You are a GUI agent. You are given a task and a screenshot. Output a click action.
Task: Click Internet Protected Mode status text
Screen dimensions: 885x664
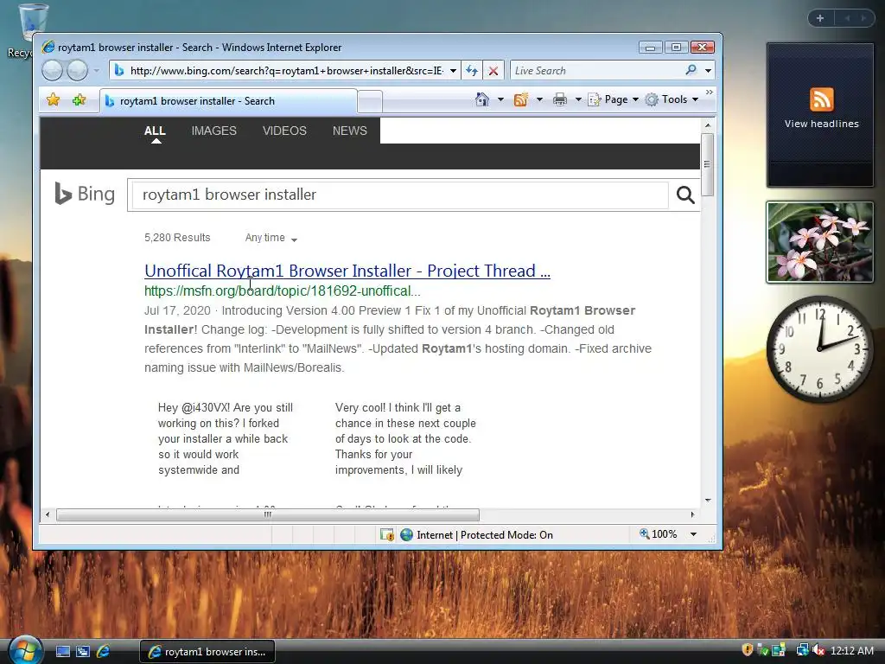(x=485, y=534)
